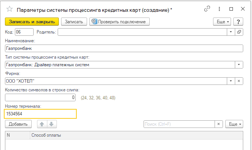The image size is (252, 150).
Task: Move row down with arrow icon
Action: click(x=52, y=124)
